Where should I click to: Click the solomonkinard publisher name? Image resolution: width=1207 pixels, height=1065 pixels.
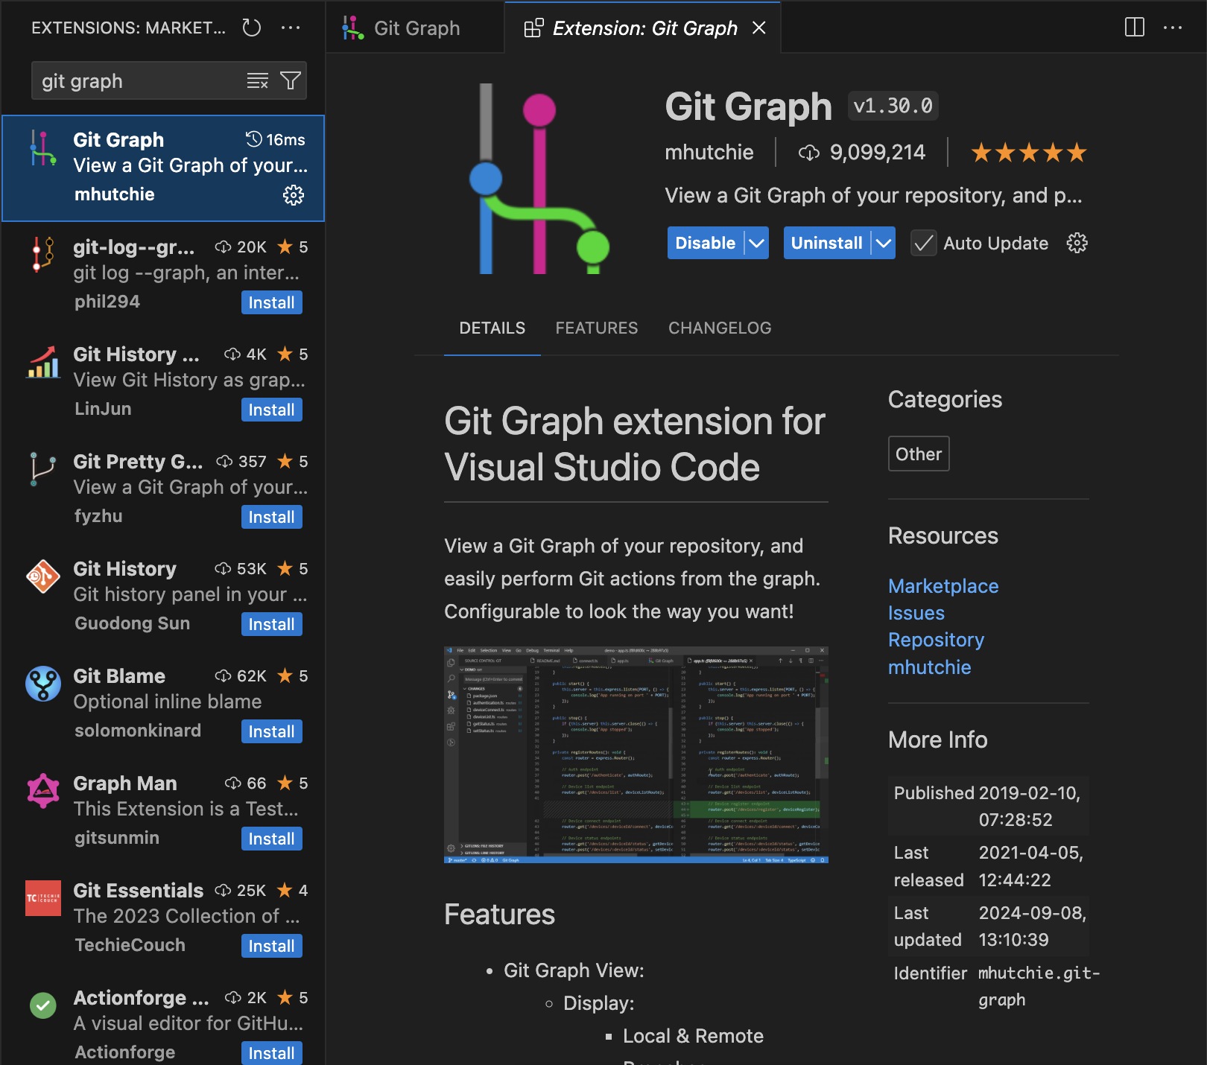coord(138,731)
